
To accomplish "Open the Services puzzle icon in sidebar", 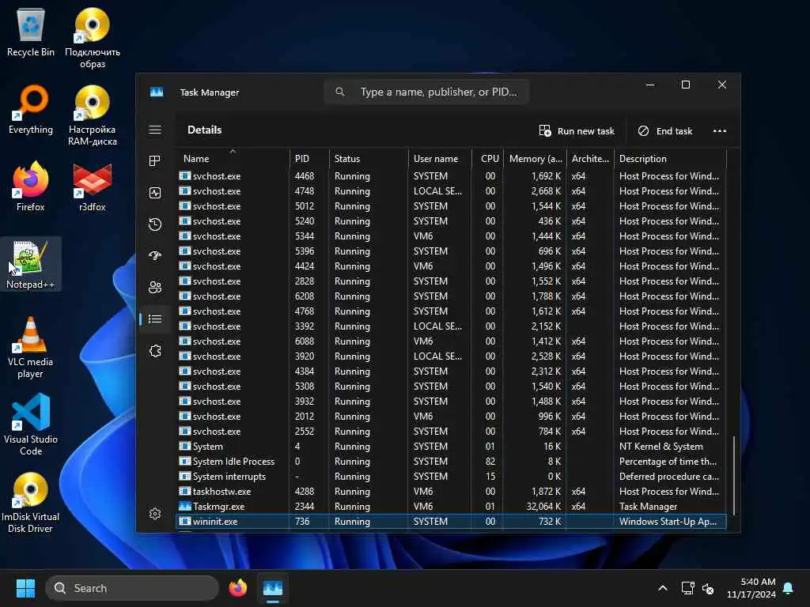I will [x=155, y=351].
